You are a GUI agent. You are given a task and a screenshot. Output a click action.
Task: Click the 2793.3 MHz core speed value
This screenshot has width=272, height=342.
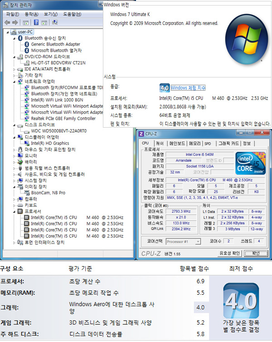click(181, 211)
